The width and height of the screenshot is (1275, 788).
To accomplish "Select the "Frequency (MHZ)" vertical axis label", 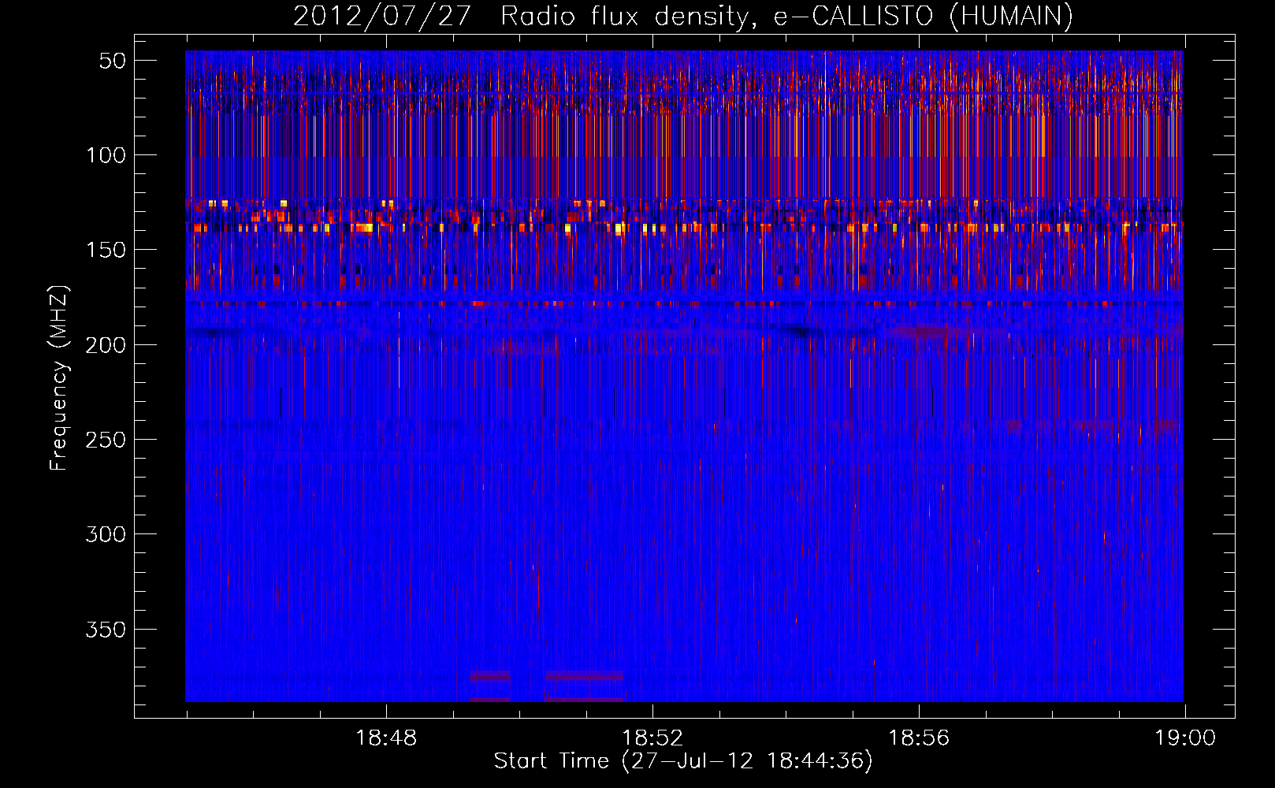I will tap(59, 378).
